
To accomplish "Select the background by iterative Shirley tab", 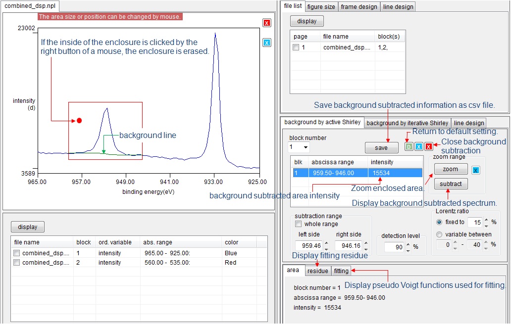I will pos(407,123).
